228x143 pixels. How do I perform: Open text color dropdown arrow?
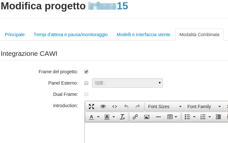pos(98,117)
